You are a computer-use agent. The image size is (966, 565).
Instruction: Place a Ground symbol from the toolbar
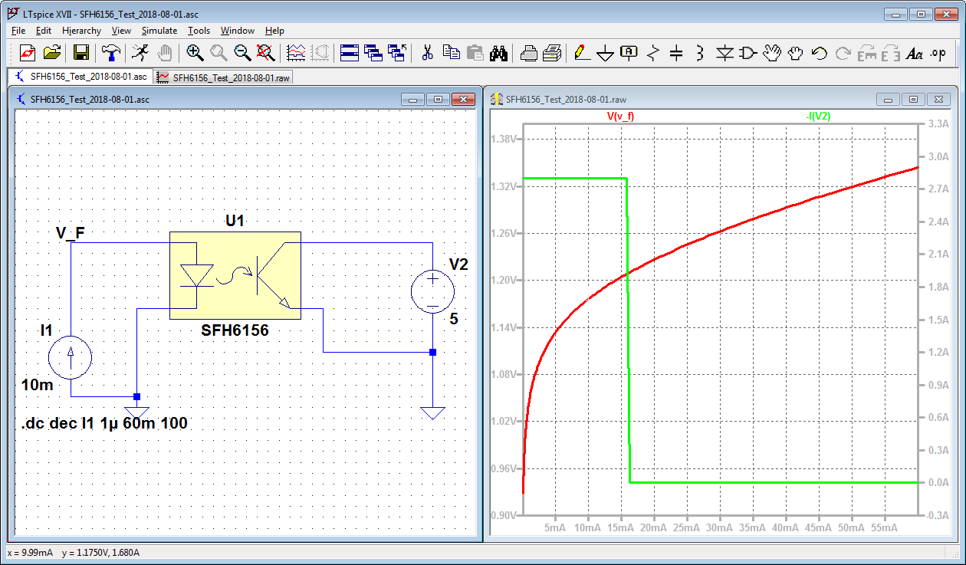[x=605, y=53]
